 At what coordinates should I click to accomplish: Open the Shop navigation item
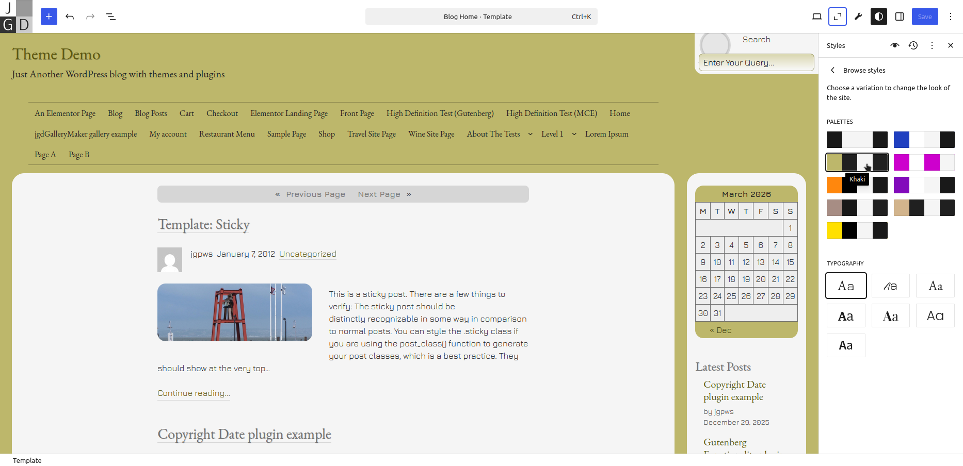[326, 134]
